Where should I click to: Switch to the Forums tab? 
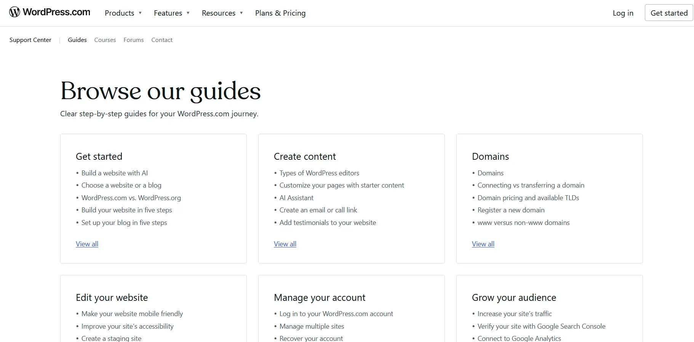134,40
